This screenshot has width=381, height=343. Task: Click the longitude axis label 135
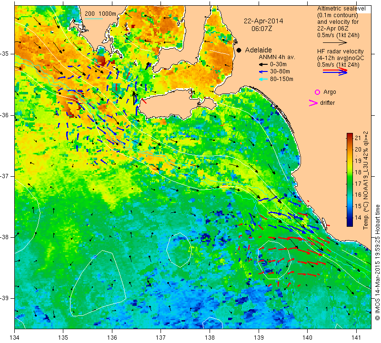[63, 337]
